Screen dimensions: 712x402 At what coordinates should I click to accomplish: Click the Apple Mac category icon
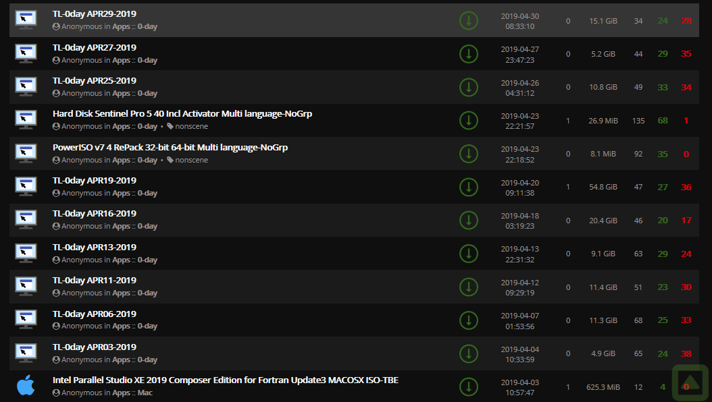pos(26,385)
